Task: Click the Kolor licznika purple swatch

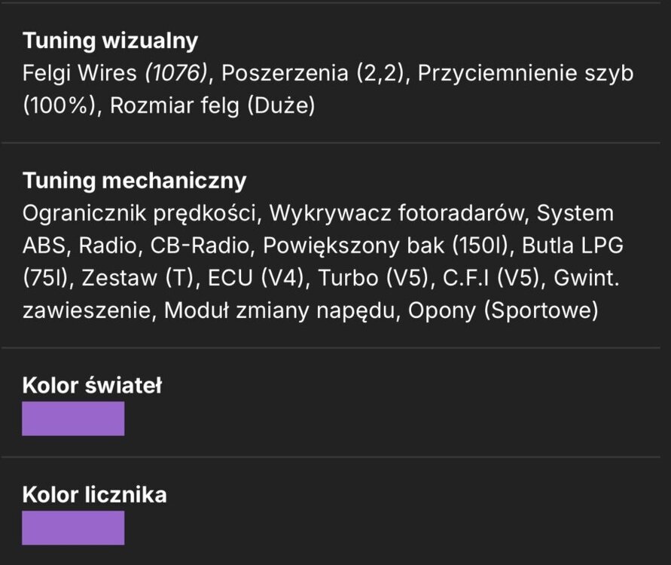Action: click(x=73, y=527)
